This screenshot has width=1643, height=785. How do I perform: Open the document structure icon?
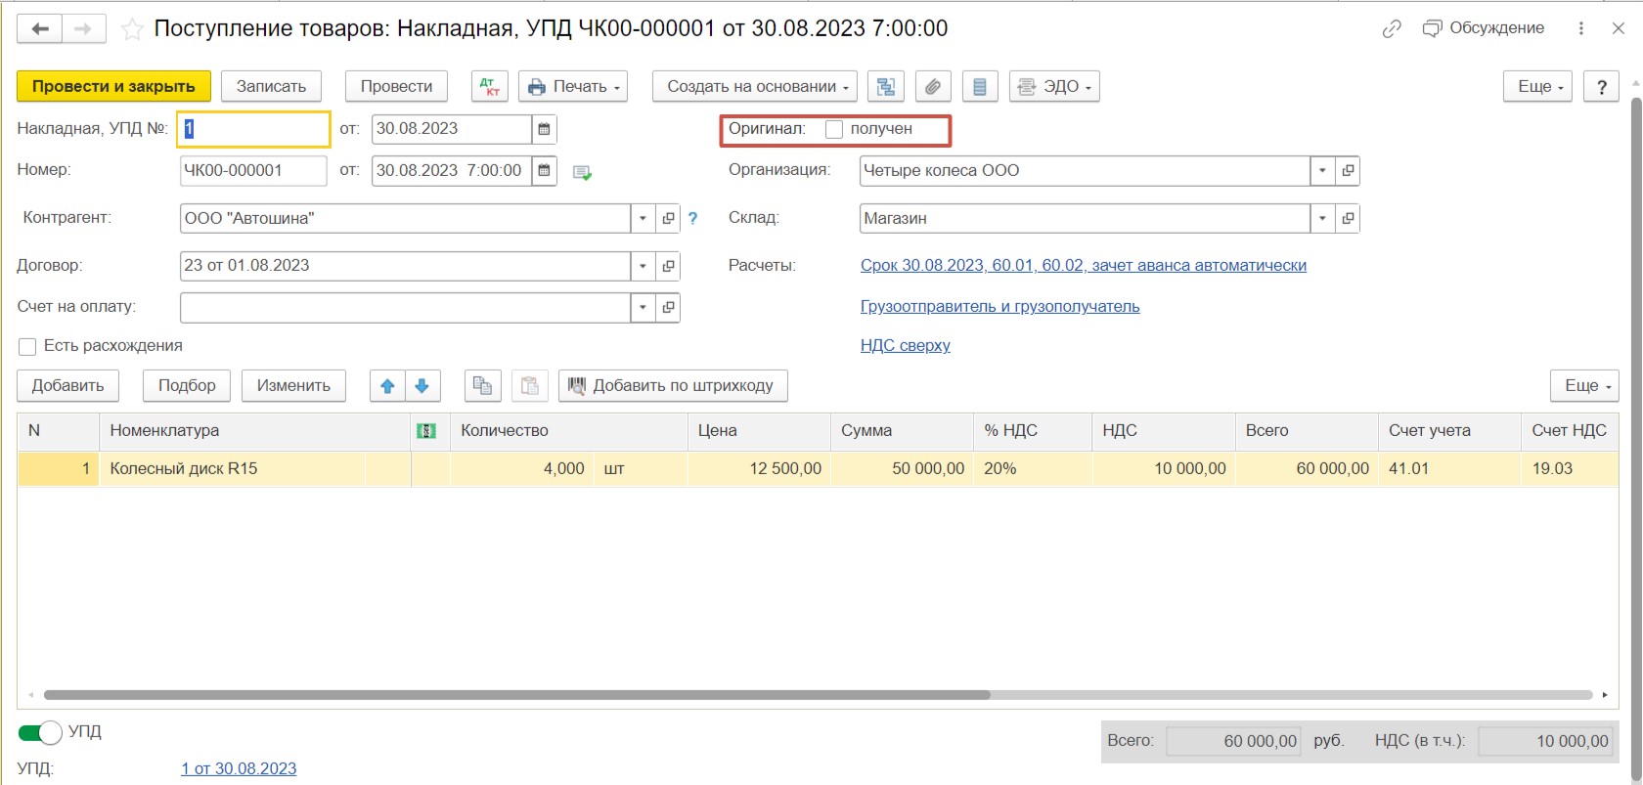tap(886, 87)
